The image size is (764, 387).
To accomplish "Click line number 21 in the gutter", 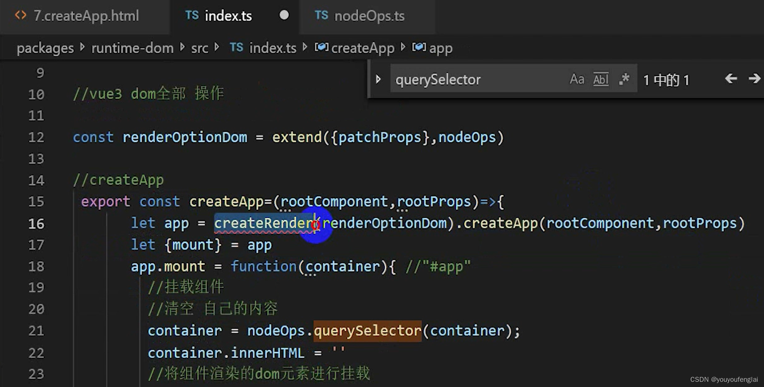I will [x=36, y=331].
